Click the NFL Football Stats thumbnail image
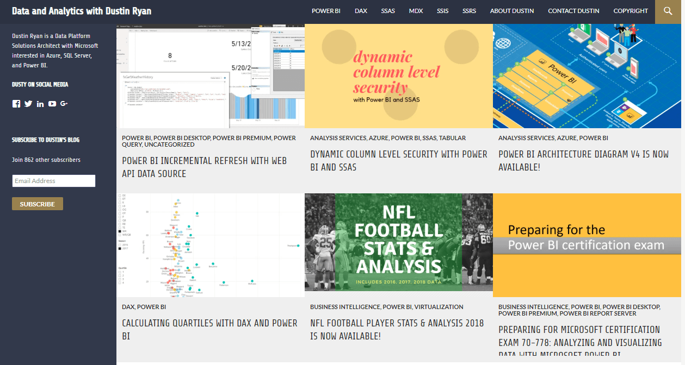The image size is (685, 365). (x=398, y=245)
